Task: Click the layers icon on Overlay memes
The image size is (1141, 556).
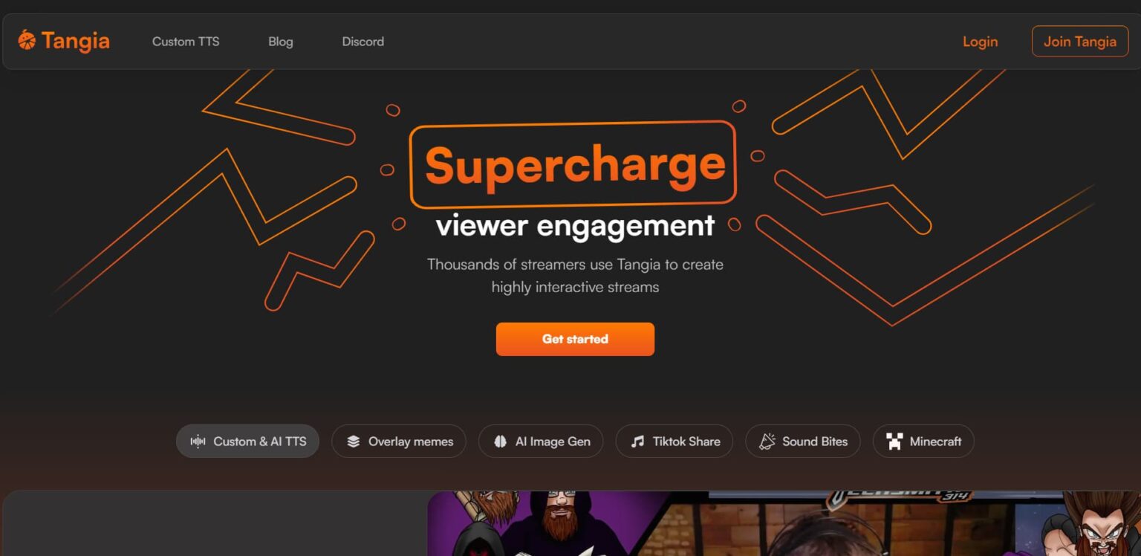Action: pos(354,442)
